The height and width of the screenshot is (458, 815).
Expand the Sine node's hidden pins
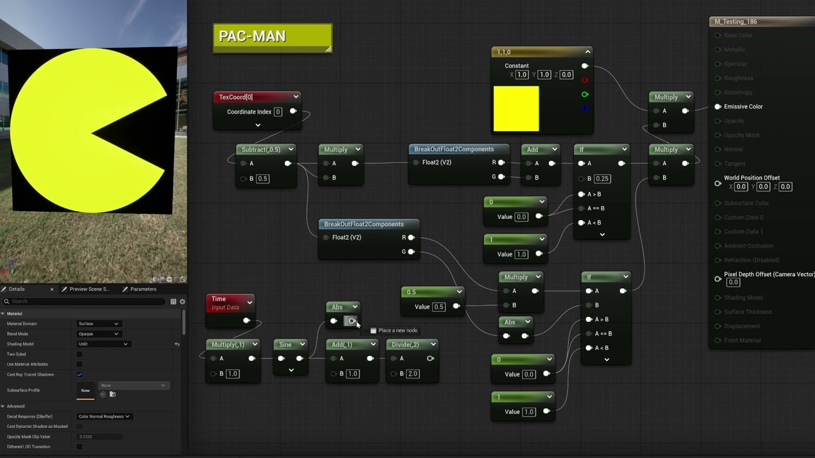[291, 370]
